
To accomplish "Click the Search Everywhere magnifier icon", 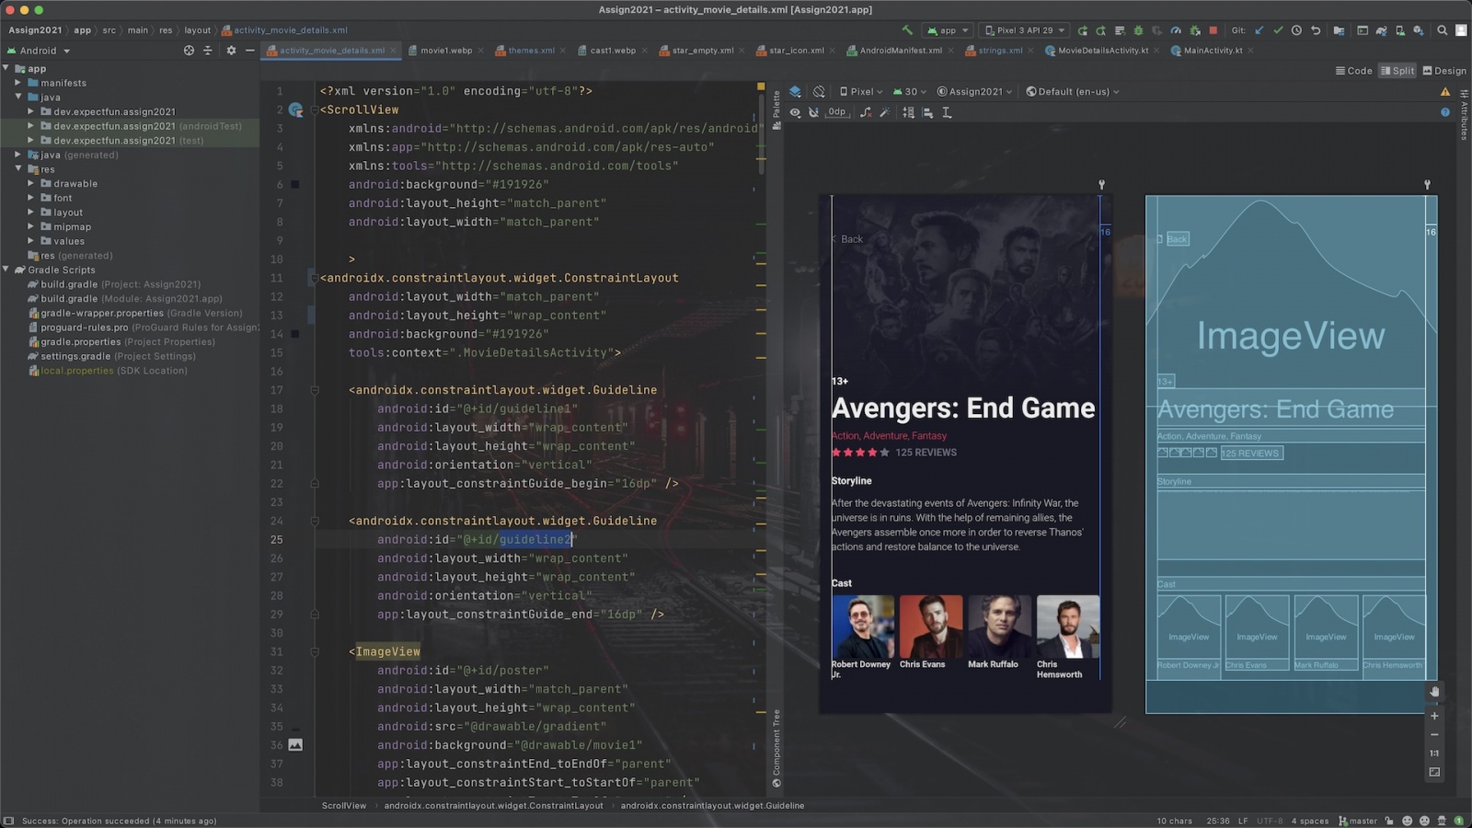I will coord(1442,30).
